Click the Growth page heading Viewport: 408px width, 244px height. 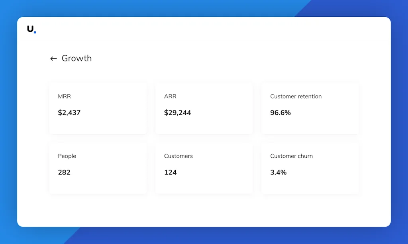(x=76, y=58)
